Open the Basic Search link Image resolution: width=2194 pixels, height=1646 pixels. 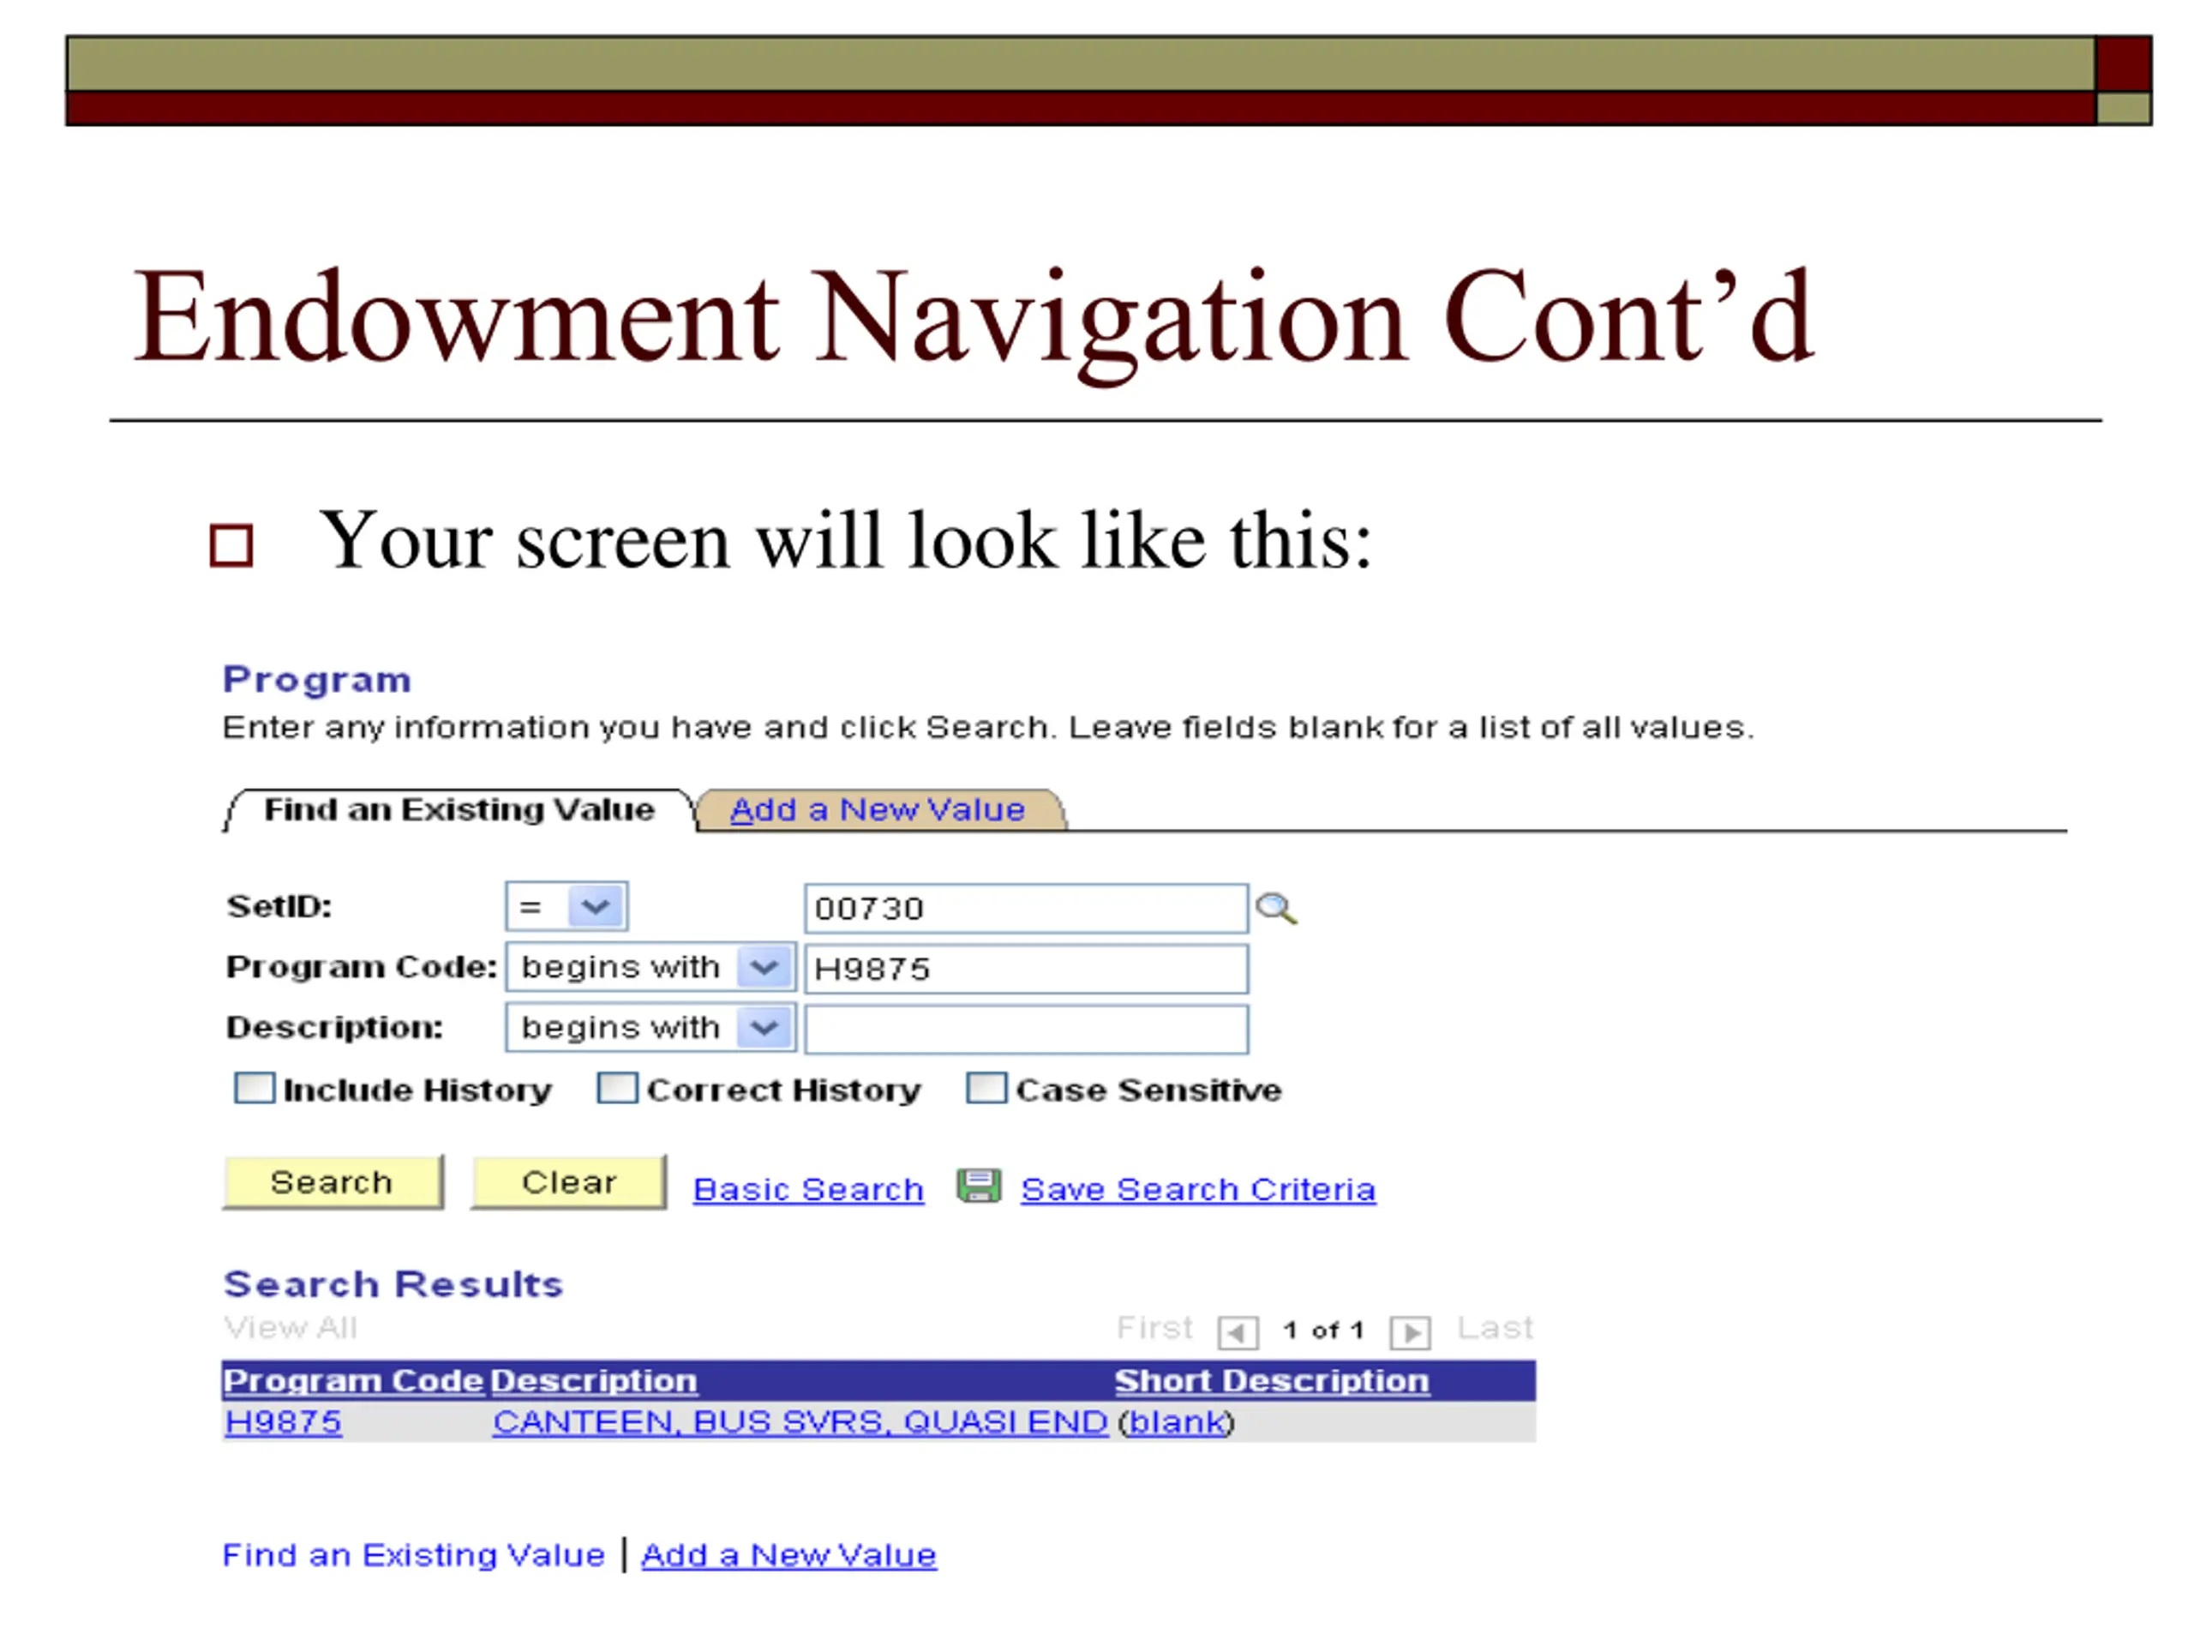[808, 1188]
